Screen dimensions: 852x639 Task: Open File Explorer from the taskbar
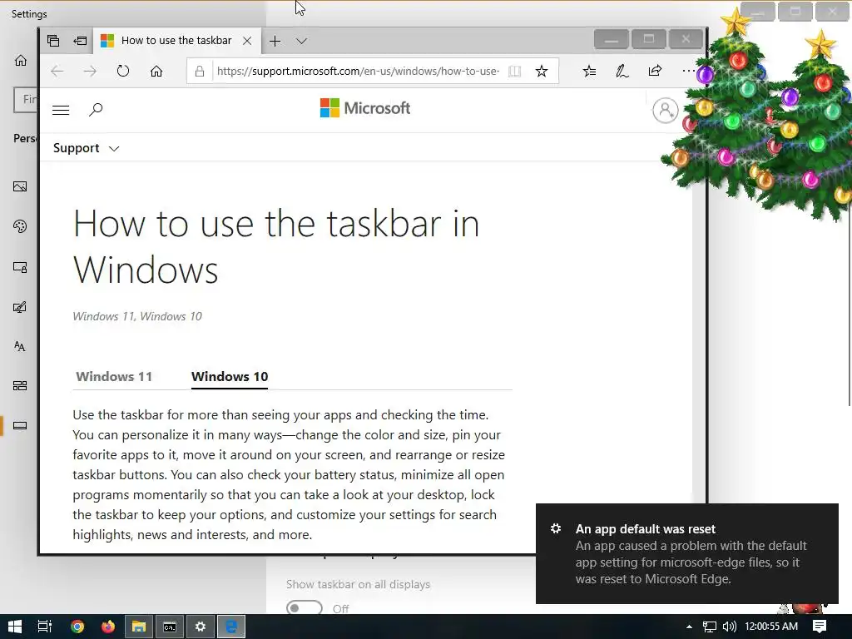click(x=139, y=627)
